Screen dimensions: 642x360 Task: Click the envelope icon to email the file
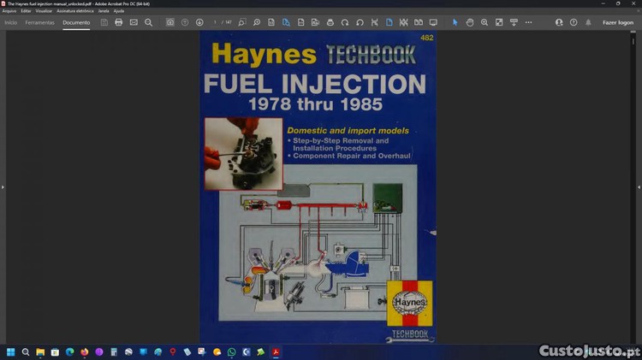click(x=134, y=22)
